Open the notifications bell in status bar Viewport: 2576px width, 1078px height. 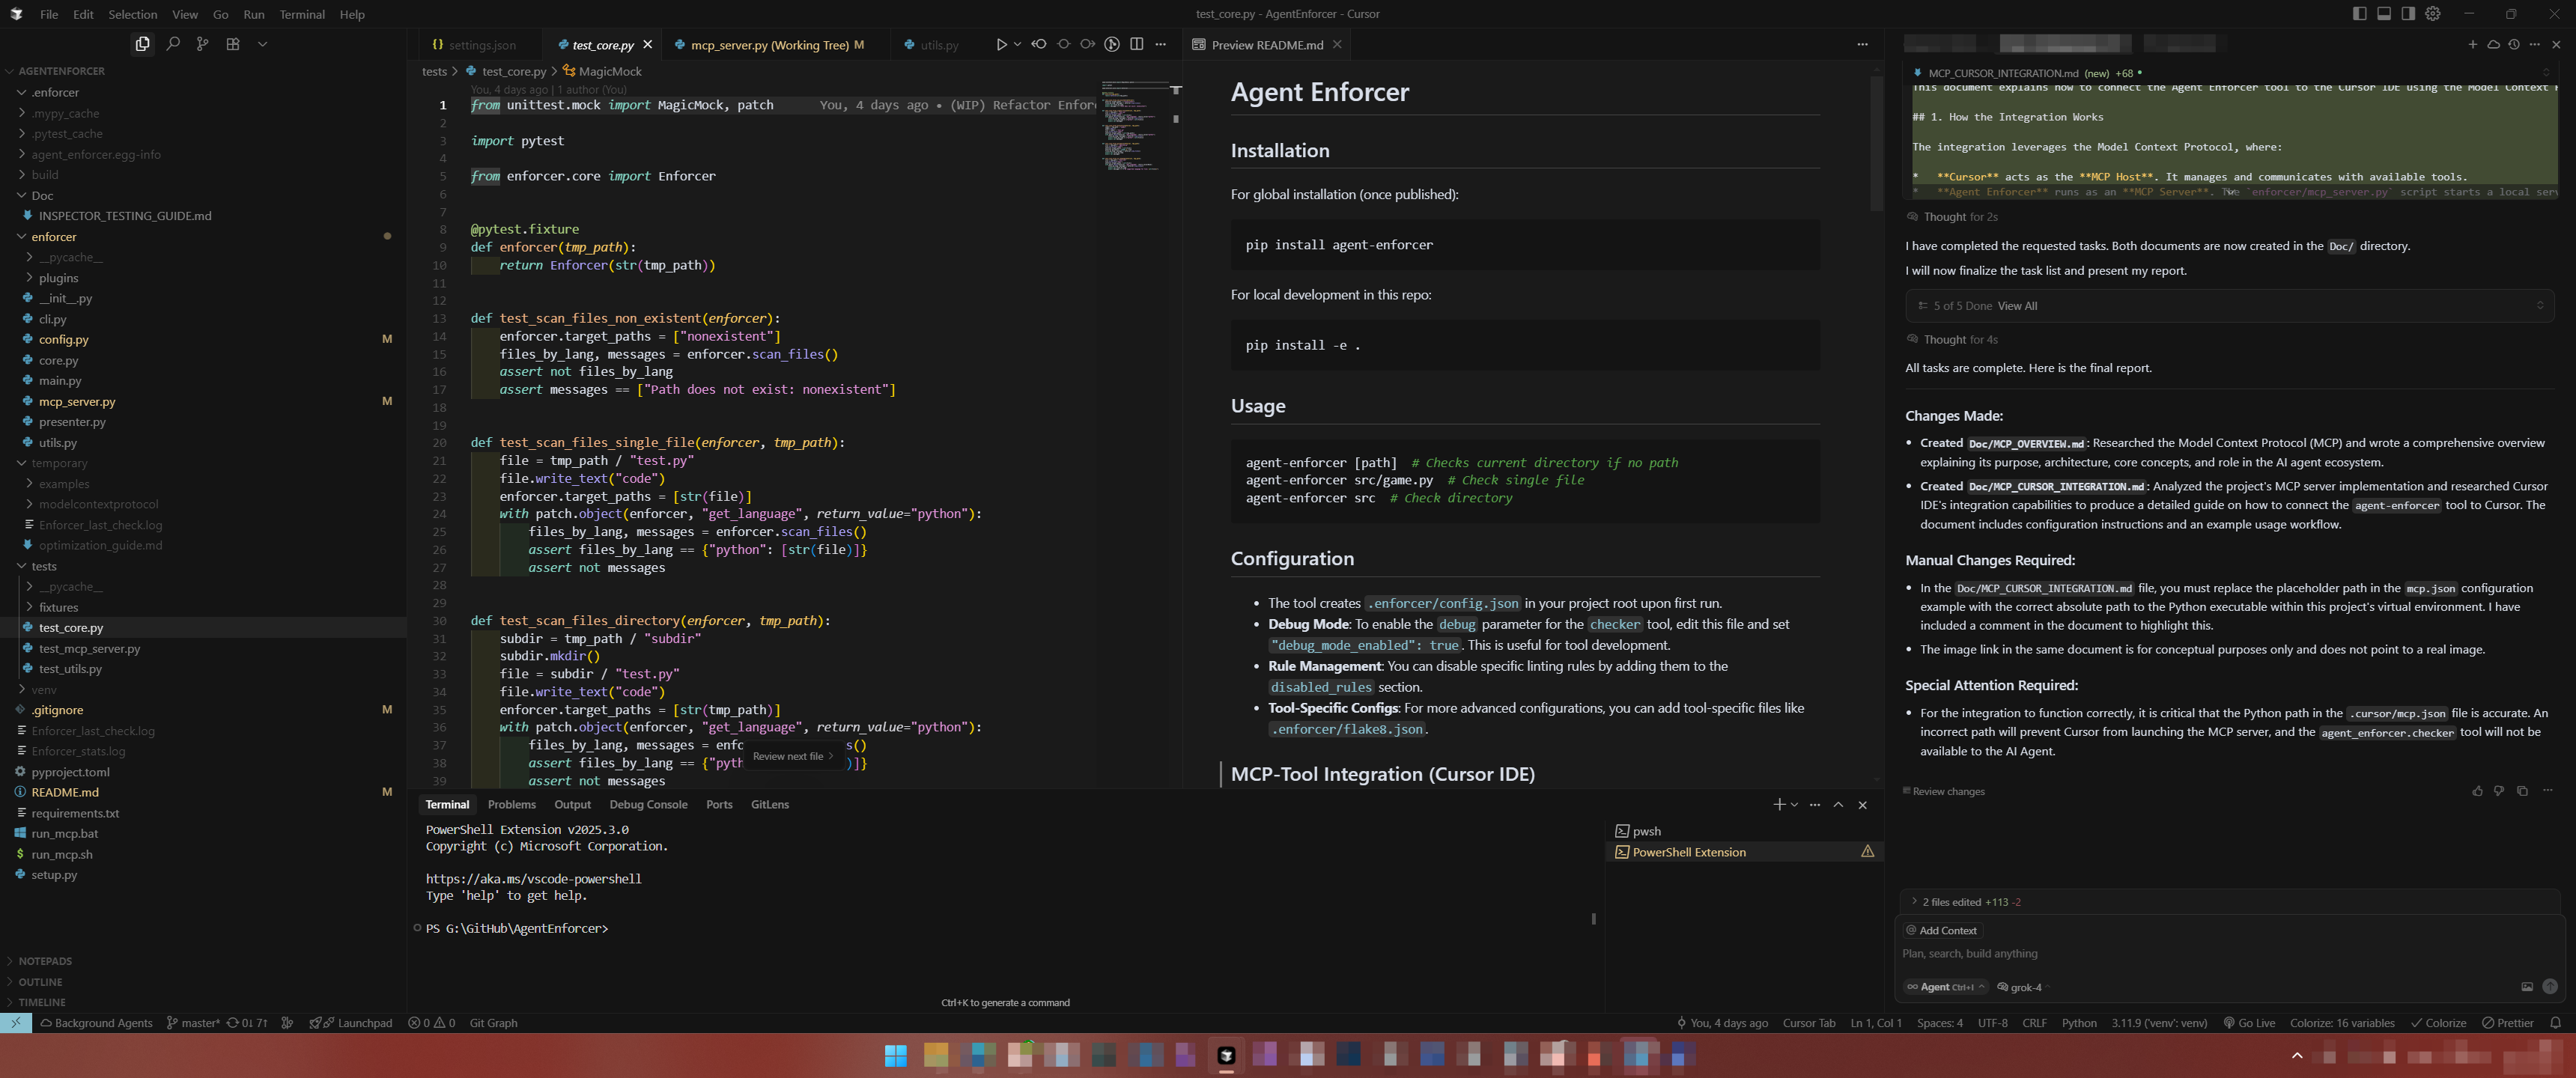pyautogui.click(x=2555, y=1023)
